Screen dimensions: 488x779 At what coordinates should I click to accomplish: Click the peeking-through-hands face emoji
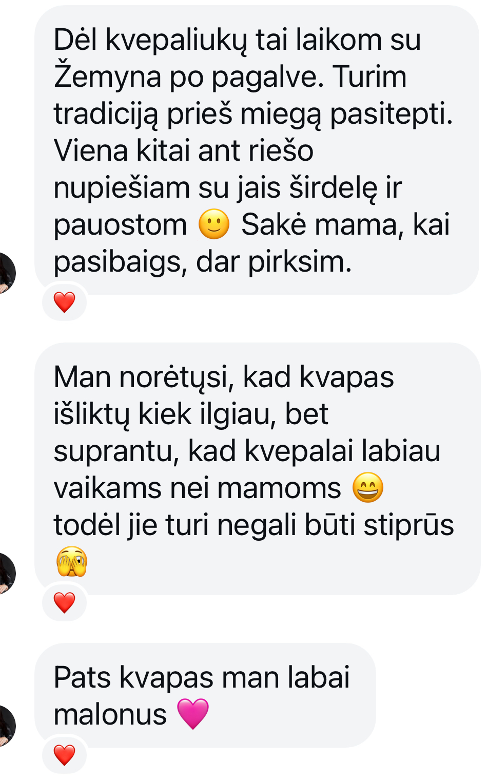click(x=72, y=561)
